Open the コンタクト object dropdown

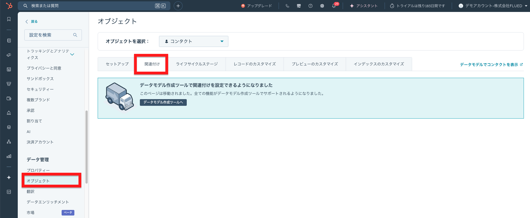194,41
